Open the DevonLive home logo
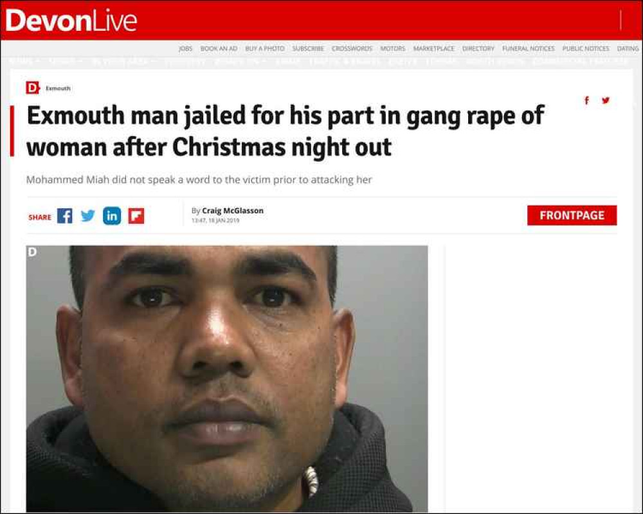 coord(71,21)
